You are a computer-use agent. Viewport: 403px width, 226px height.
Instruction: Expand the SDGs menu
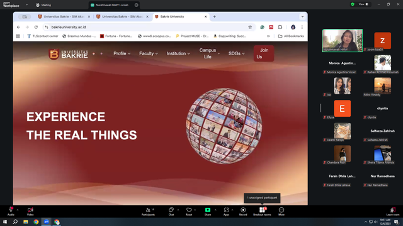click(x=237, y=53)
